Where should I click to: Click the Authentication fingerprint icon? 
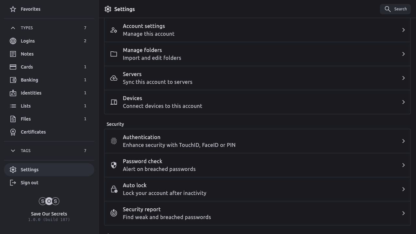click(114, 141)
